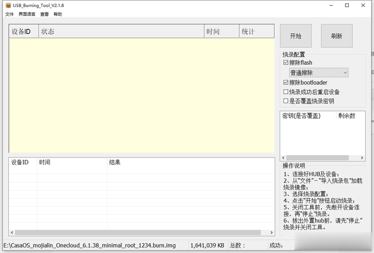Click left arrow of key list scrollbar
The height and width of the screenshot is (253, 374).
coord(283,158)
